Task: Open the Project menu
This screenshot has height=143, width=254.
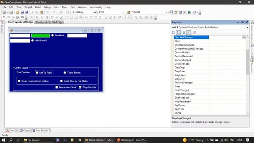Action: tap(28, 7)
